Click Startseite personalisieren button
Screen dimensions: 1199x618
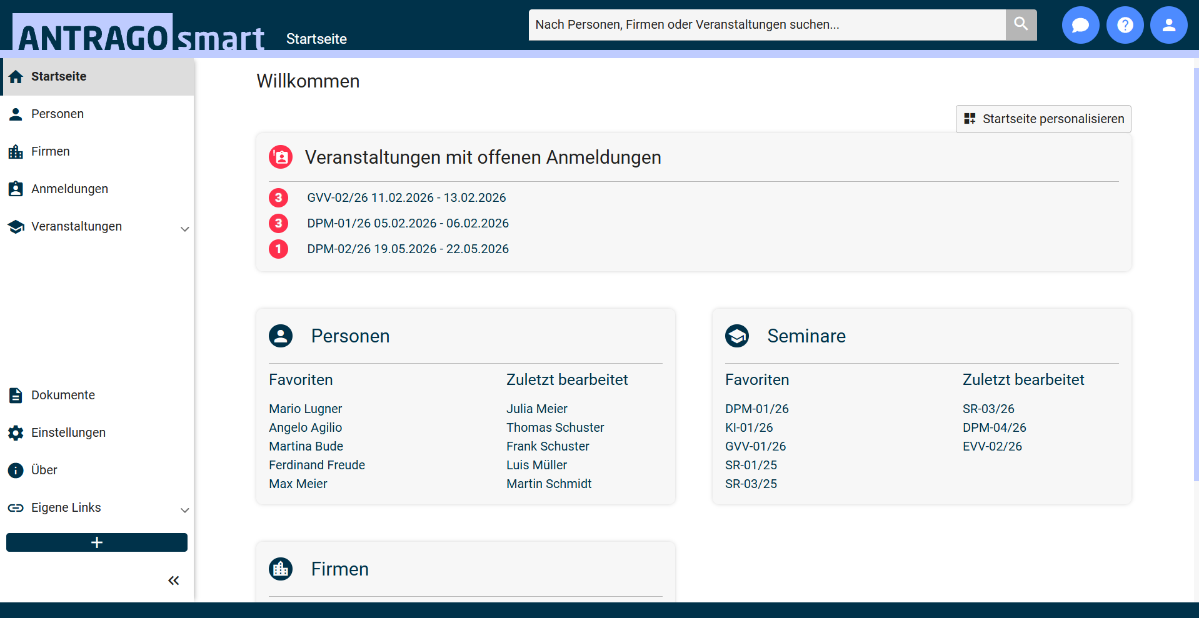click(1043, 119)
